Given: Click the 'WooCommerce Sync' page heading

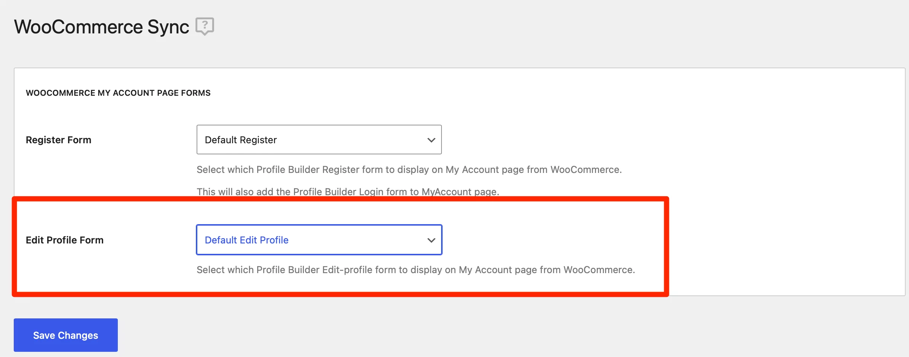Looking at the screenshot, I should pos(101,27).
